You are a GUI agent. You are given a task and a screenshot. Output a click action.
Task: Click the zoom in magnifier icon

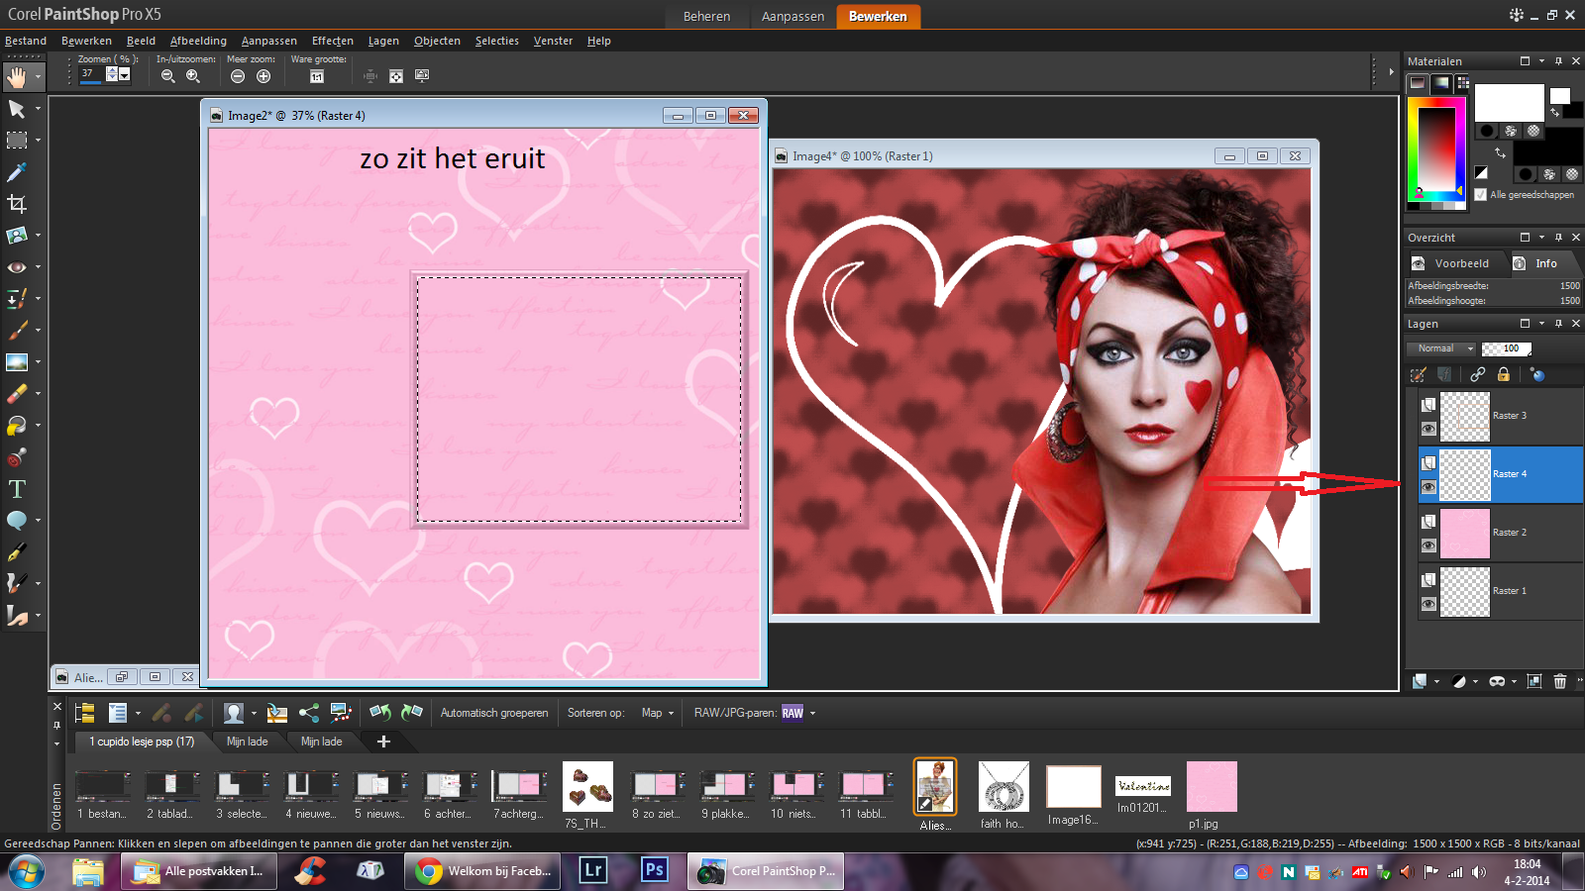point(193,76)
